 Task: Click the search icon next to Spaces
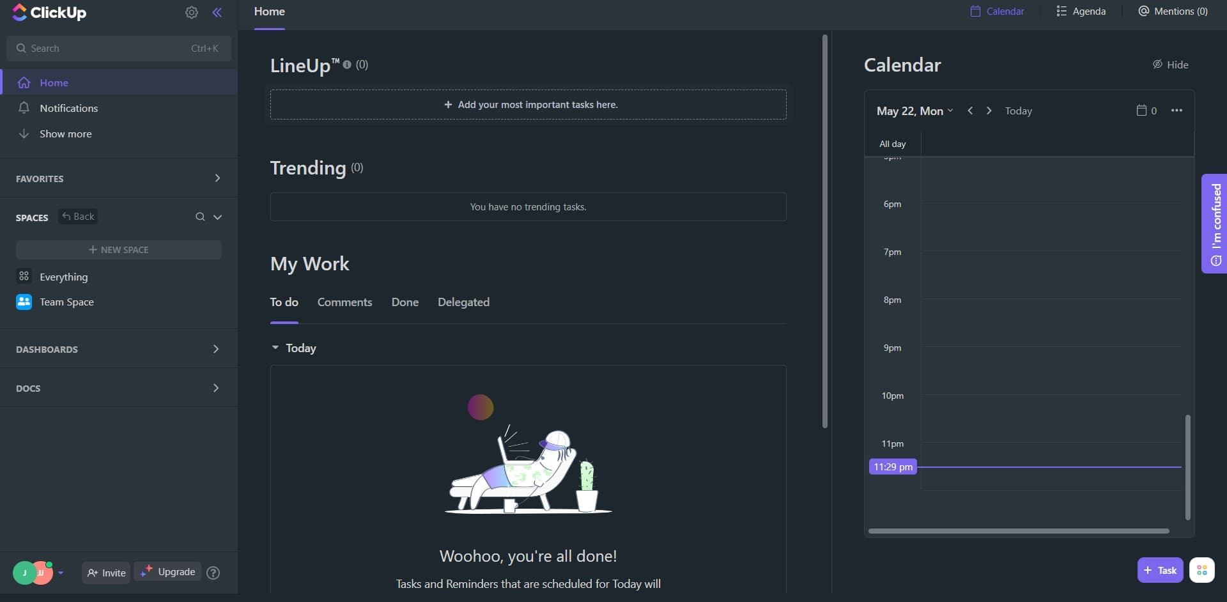[x=200, y=217]
